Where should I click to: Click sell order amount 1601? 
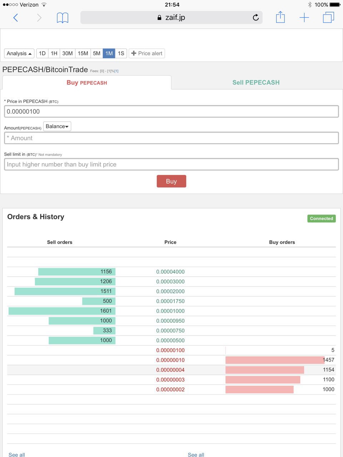[x=106, y=311]
